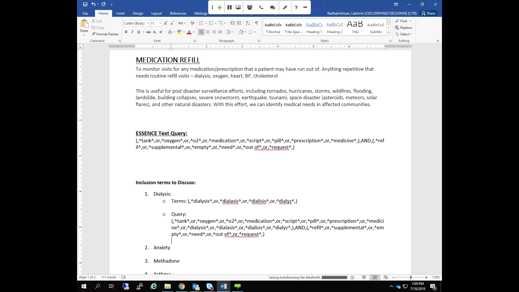Open numbering list dropdown arrow
Image resolution: width=519 pixels, height=292 pixels.
pyautogui.click(x=216, y=23)
